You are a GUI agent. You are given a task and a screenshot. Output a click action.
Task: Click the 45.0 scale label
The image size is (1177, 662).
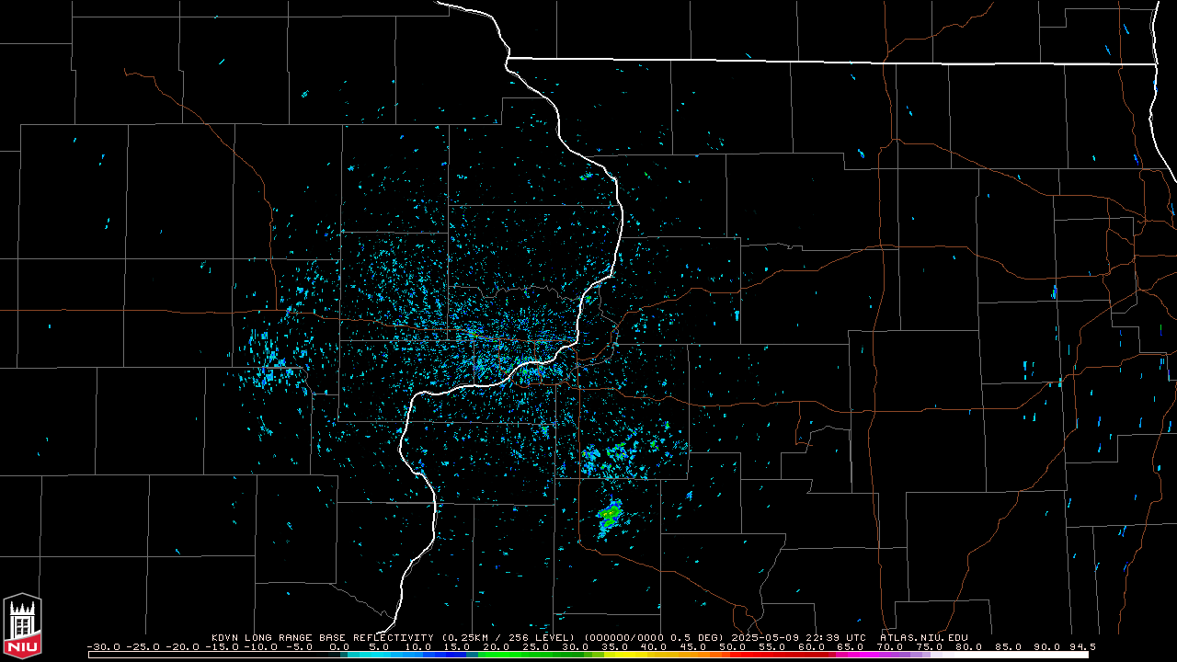coord(693,646)
